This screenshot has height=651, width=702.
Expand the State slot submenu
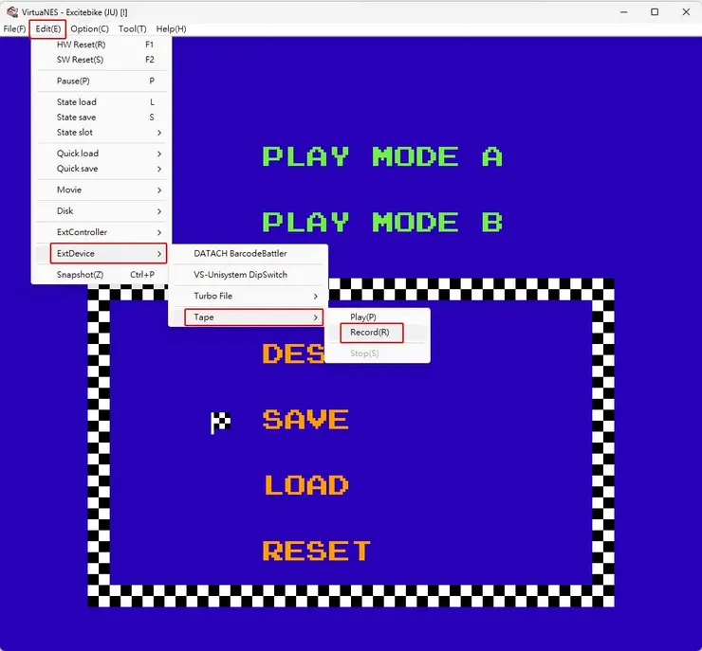(x=102, y=133)
